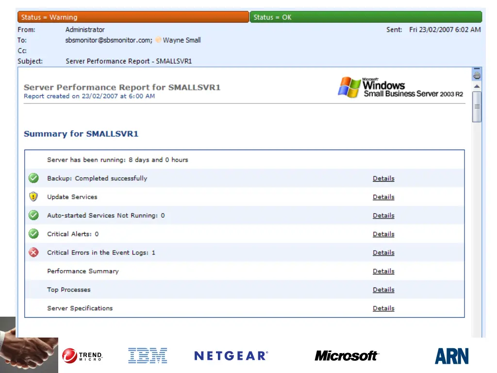
Task: Click the Top Processes row label
Action: point(69,289)
